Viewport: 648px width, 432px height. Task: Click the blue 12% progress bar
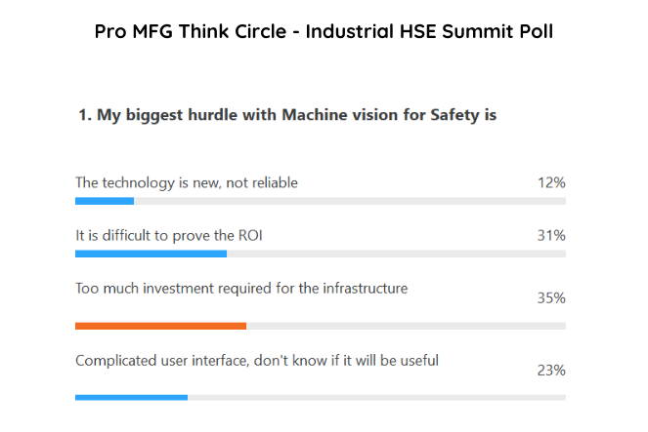105,201
